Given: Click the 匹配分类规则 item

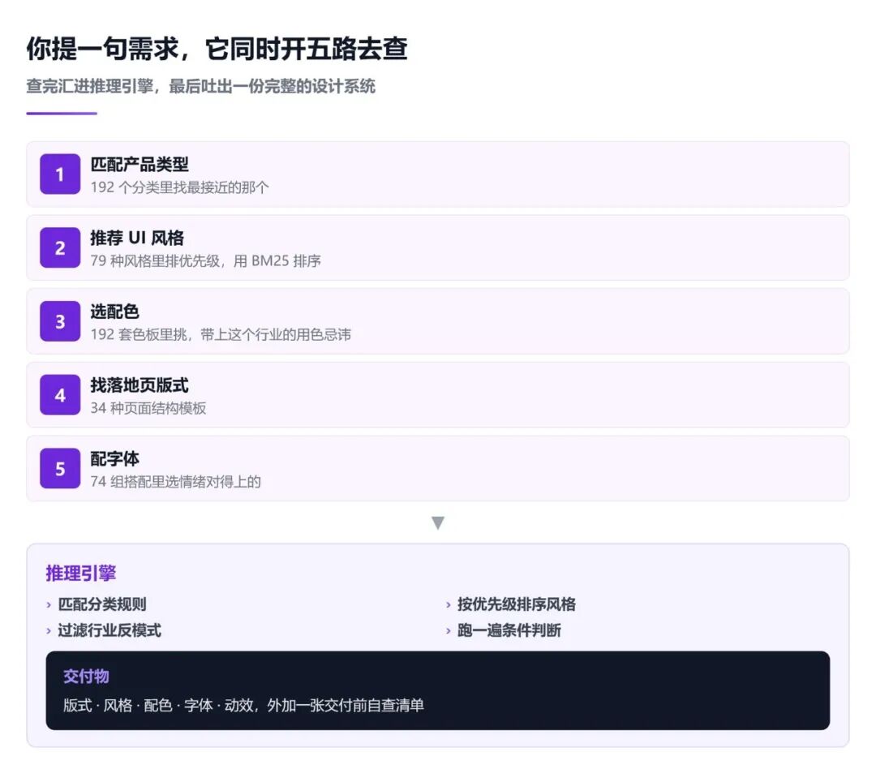Looking at the screenshot, I should click(102, 604).
